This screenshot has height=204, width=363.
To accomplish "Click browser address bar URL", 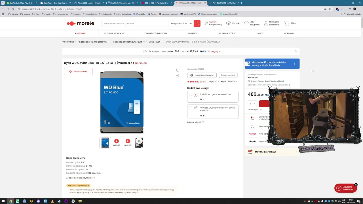I will 52,9.
